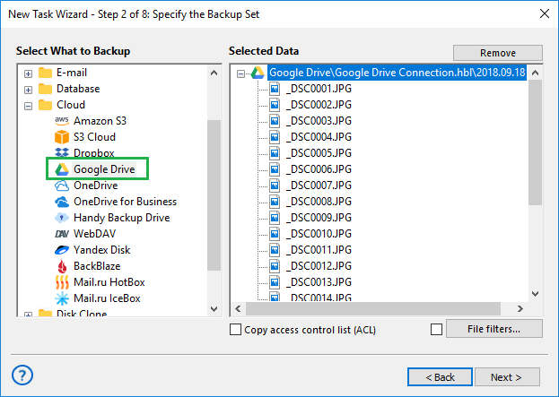Click Selected Data vertical scrollbar up arrow
The height and width of the screenshot is (397, 559).
point(535,73)
